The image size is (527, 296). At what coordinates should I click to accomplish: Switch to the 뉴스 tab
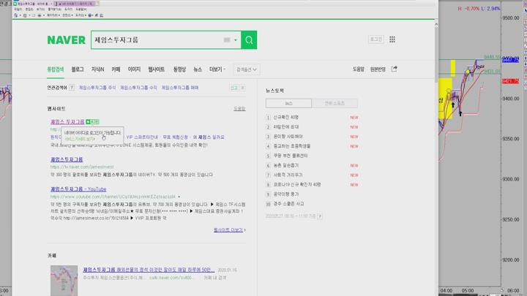pyautogui.click(x=198, y=69)
